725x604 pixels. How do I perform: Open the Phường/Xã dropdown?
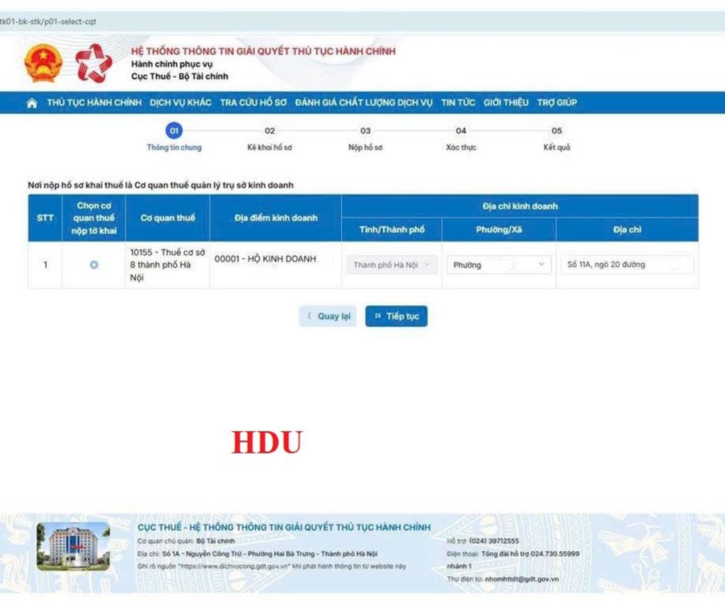[499, 265]
